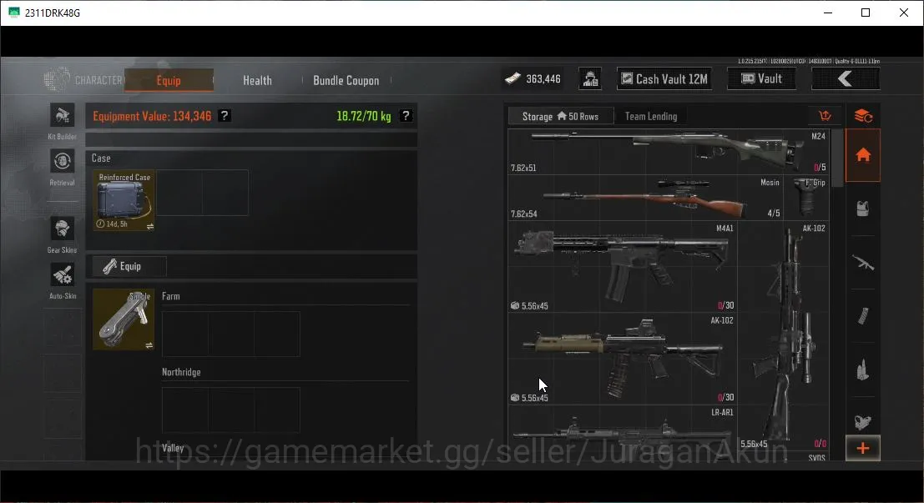Open the Kit Builder icon

pos(62,115)
